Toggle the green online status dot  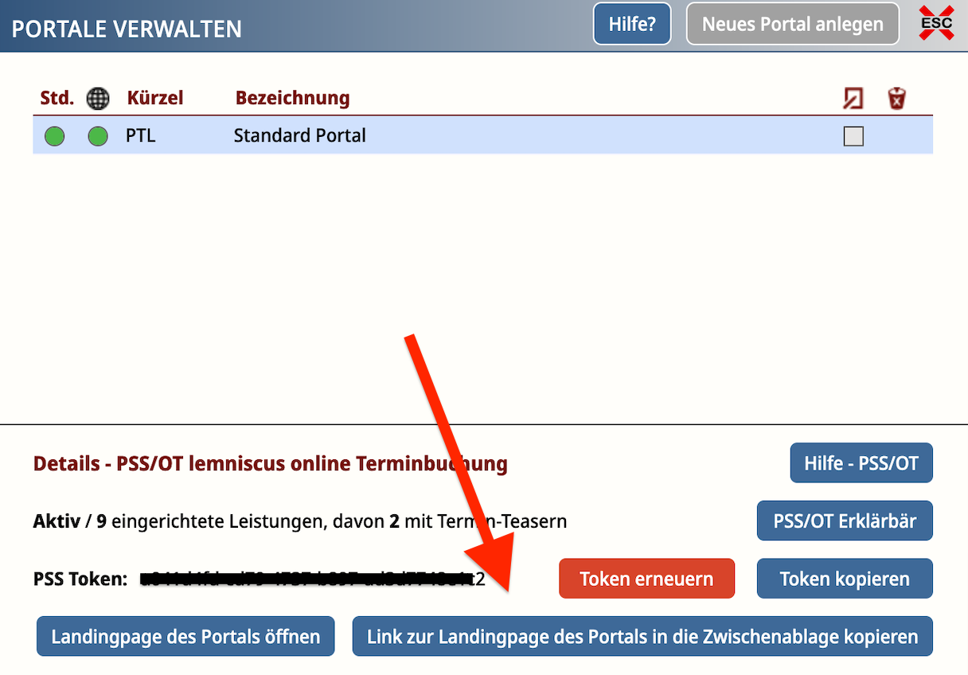pos(97,136)
